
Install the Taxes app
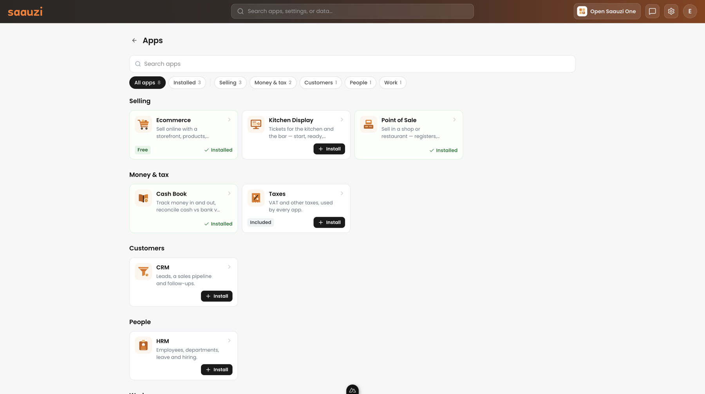coord(329,222)
